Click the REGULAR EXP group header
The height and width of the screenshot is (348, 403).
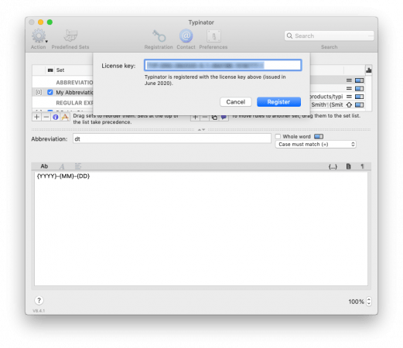pos(74,103)
